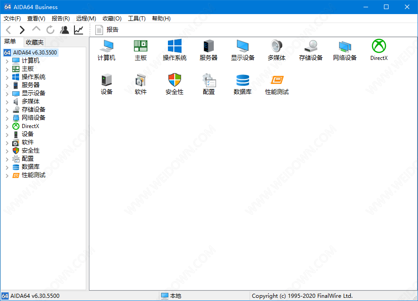Open the 安全性 shield icon in main pane
Viewport: 418px width, 301px height.
[175, 80]
